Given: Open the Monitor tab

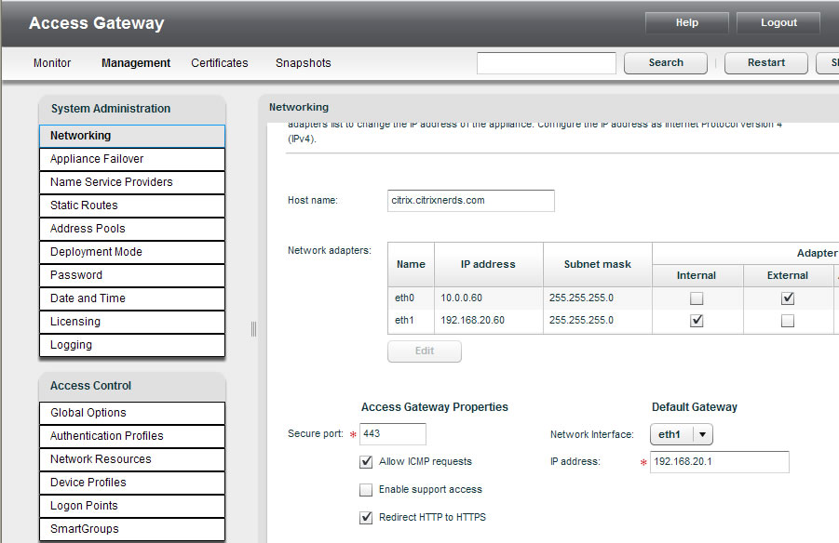Looking at the screenshot, I should click(x=52, y=63).
